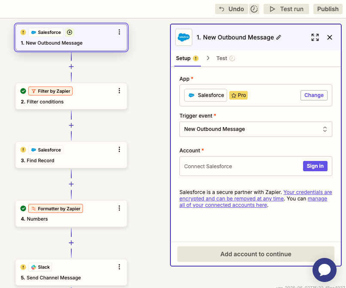Open the 4. Numbers step
The width and height of the screenshot is (346, 288).
point(71,214)
